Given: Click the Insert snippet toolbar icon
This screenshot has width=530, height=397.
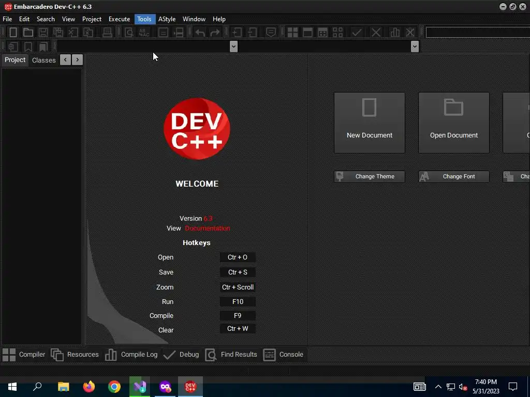Looking at the screenshot, I should (13, 47).
